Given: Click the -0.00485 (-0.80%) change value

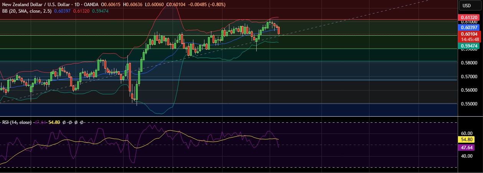Looking at the screenshot, I should [x=211, y=5].
